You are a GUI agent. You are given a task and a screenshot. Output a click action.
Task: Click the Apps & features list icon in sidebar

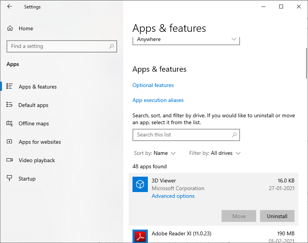pyautogui.click(x=10, y=86)
